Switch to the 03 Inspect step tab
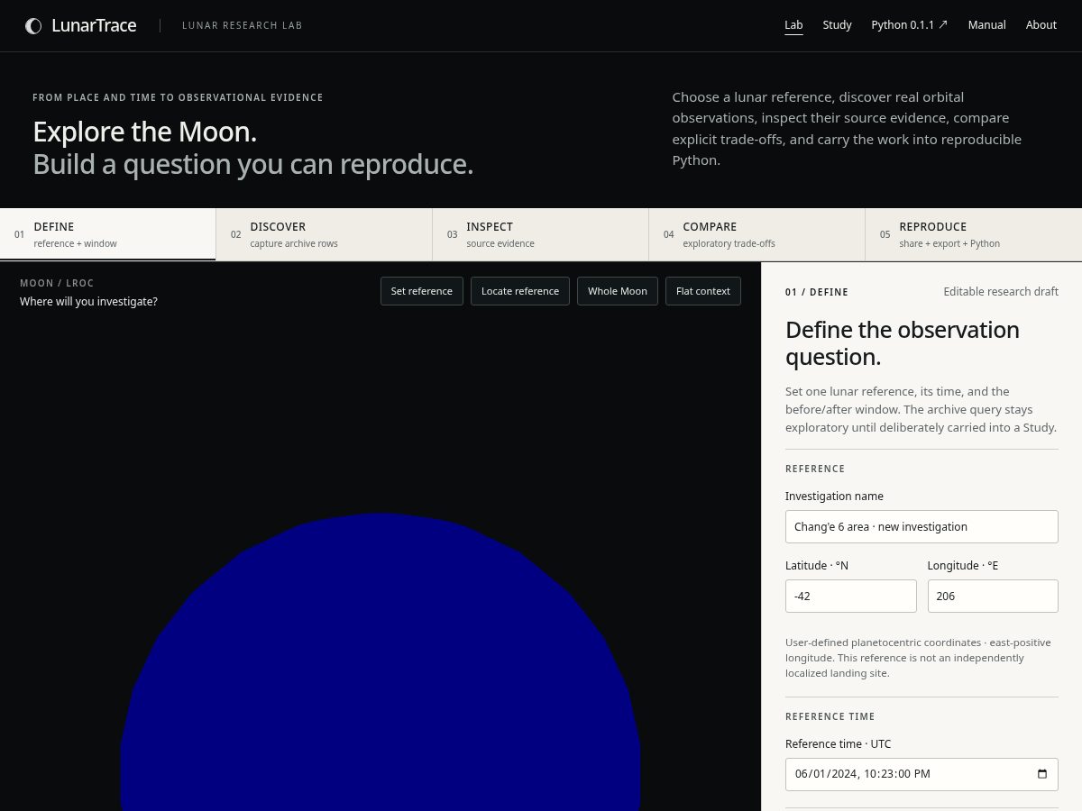 pyautogui.click(x=540, y=234)
